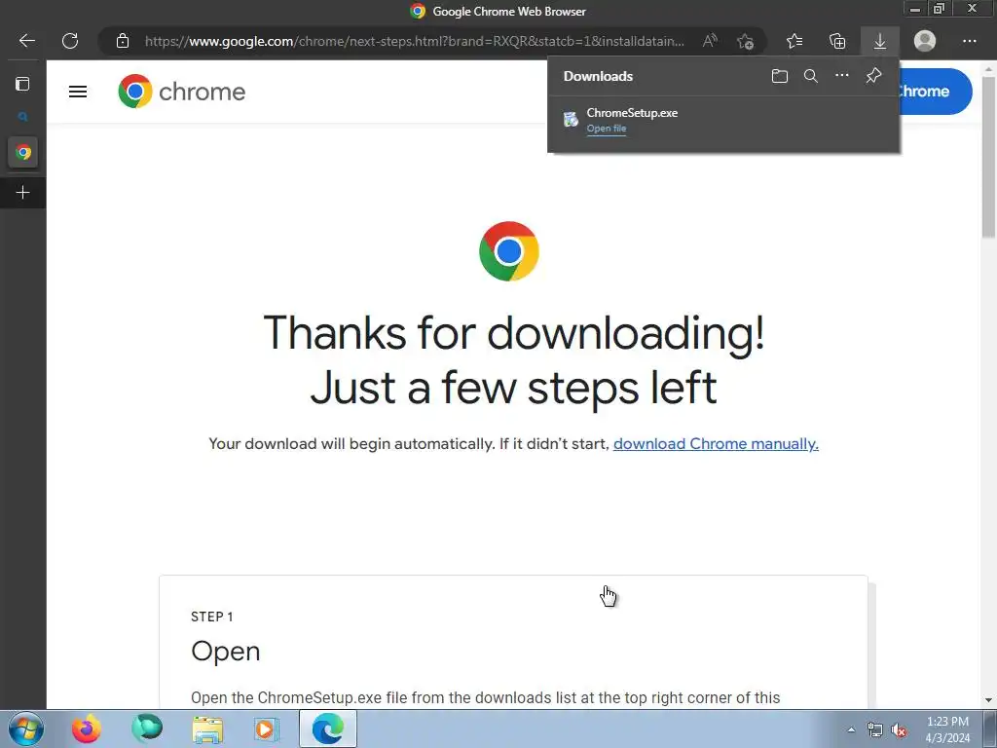Search downloads with the magnifier icon
Screen dimensions: 997x748
click(811, 76)
